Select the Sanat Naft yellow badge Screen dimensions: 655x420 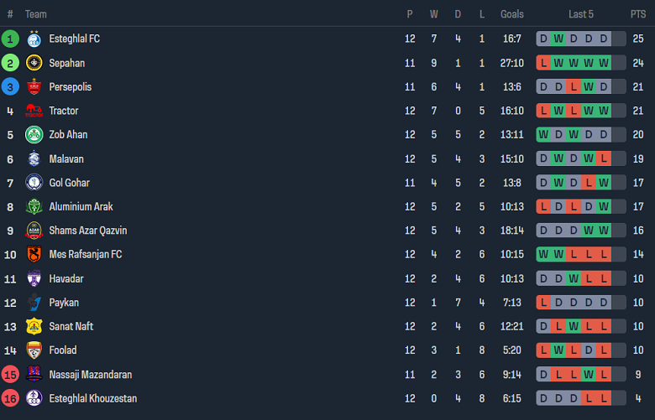tap(34, 326)
